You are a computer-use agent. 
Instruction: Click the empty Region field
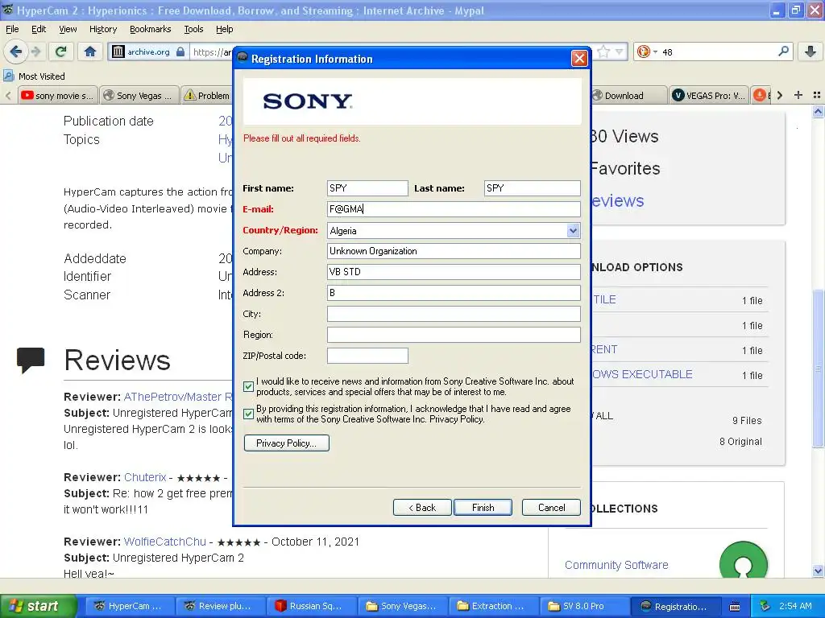[x=454, y=335]
